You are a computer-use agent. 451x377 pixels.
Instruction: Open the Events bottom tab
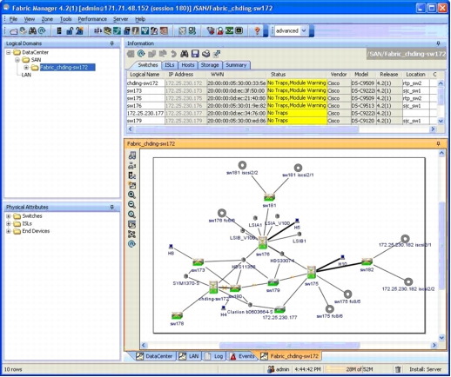[x=242, y=356]
